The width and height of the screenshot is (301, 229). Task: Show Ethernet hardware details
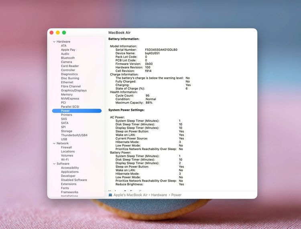pyautogui.click(x=67, y=82)
